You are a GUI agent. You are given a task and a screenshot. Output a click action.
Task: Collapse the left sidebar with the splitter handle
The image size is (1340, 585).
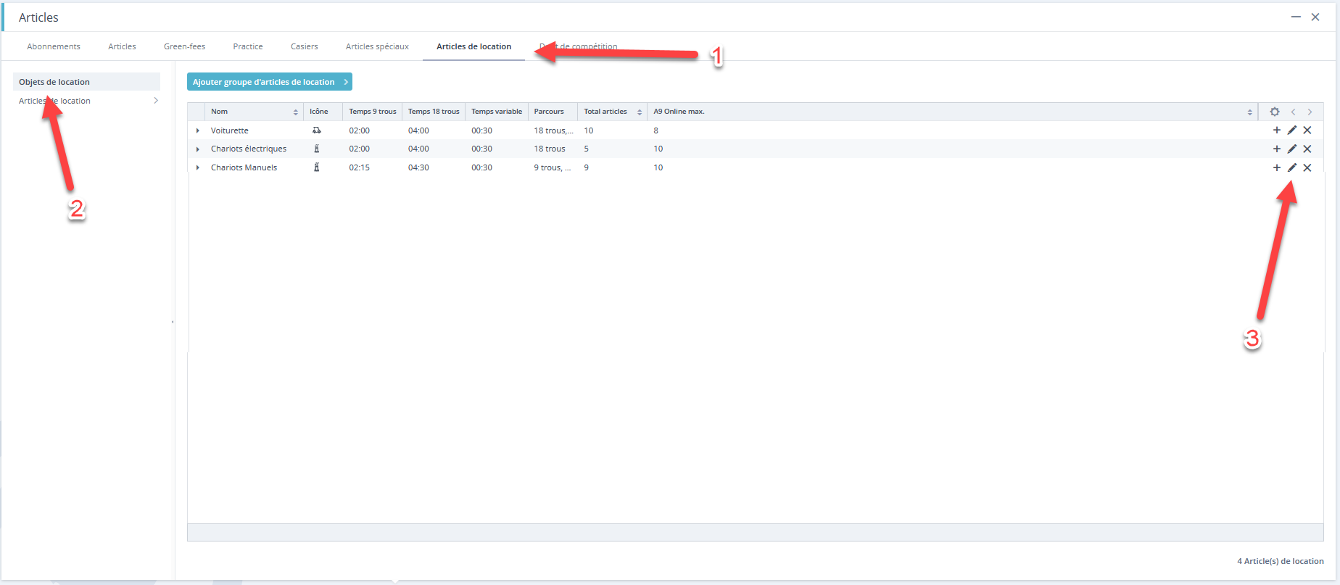173,321
